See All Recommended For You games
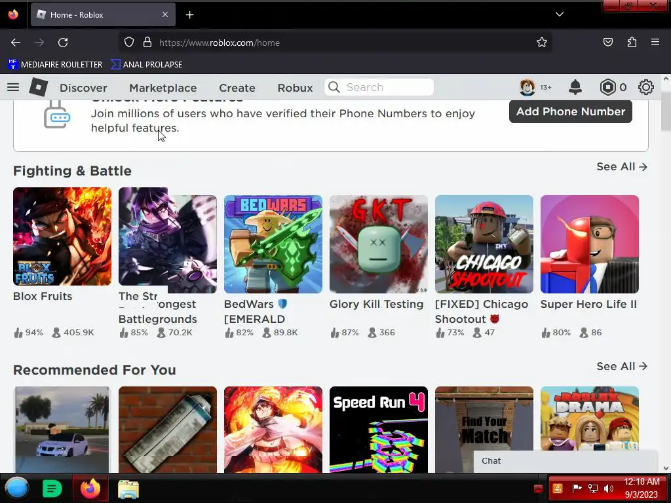 click(622, 367)
